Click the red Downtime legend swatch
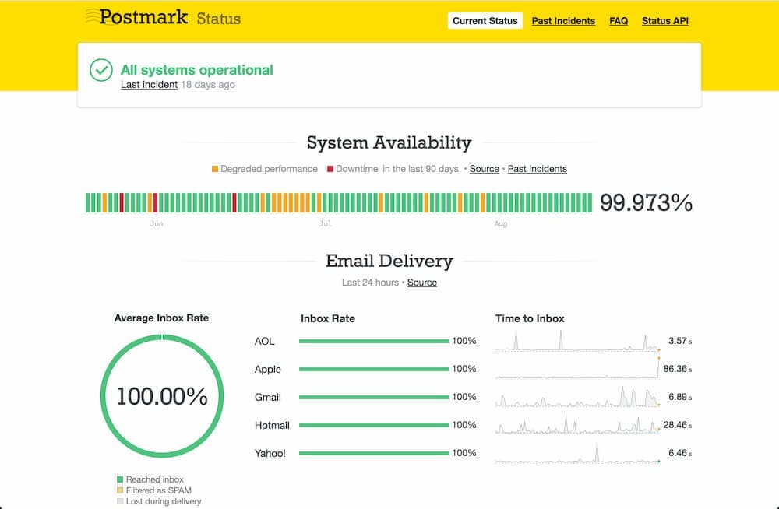Viewport: 779px width, 509px height. coord(330,169)
